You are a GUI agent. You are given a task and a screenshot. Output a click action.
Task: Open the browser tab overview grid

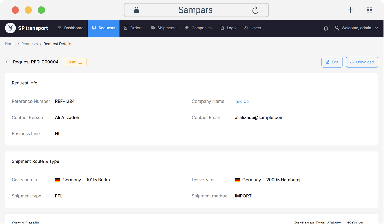coord(369,10)
